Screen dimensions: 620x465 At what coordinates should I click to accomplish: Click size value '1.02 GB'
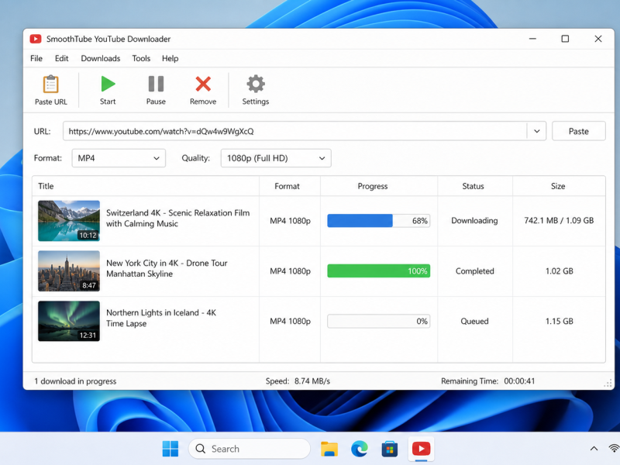coord(559,270)
